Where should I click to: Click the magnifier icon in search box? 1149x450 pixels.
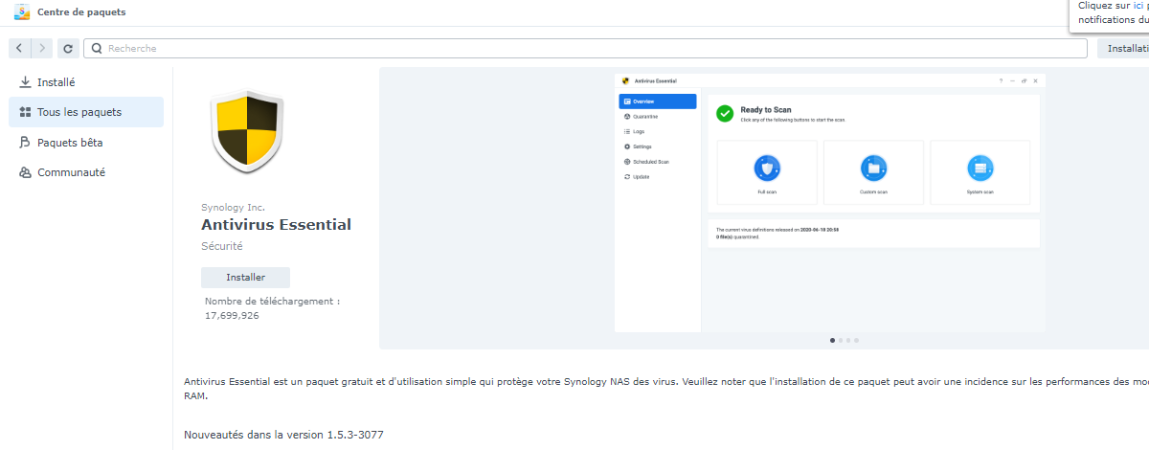[97, 48]
